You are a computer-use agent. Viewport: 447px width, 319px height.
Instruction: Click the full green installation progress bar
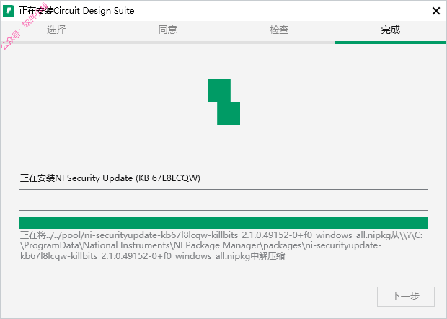223,222
